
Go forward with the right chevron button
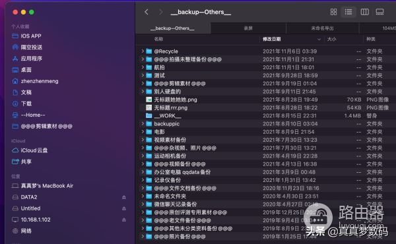160,12
